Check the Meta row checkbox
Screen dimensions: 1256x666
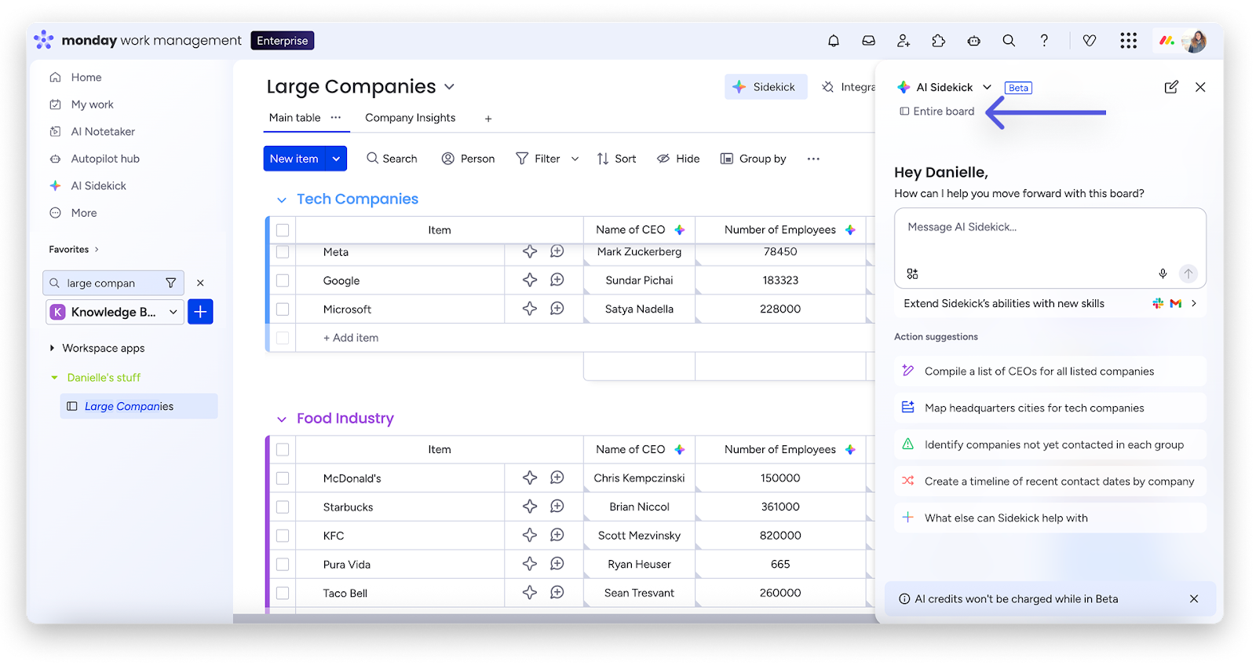pyautogui.click(x=283, y=252)
